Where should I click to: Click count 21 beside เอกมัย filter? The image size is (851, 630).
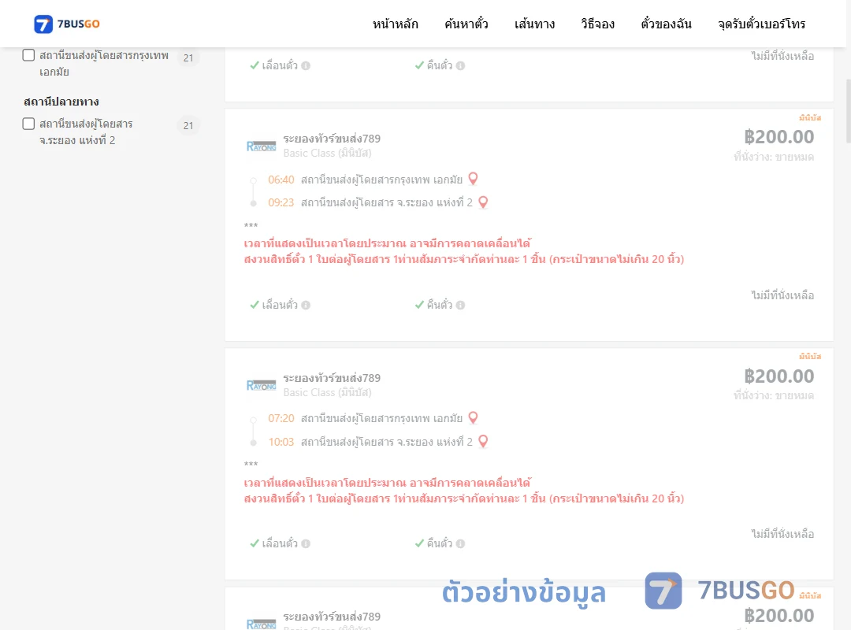(x=188, y=57)
